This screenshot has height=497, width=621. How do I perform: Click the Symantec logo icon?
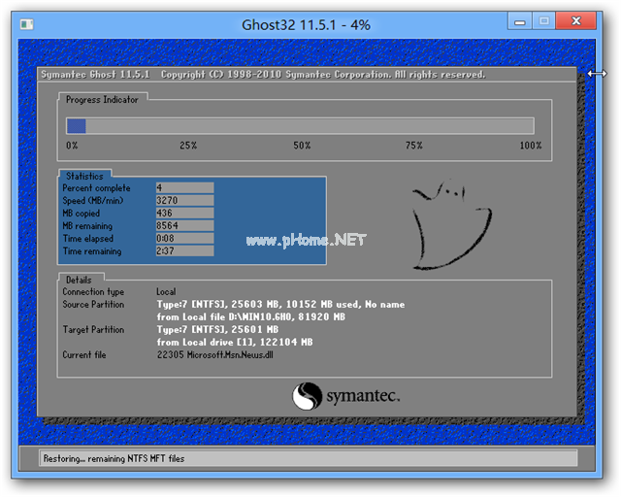pyautogui.click(x=307, y=395)
